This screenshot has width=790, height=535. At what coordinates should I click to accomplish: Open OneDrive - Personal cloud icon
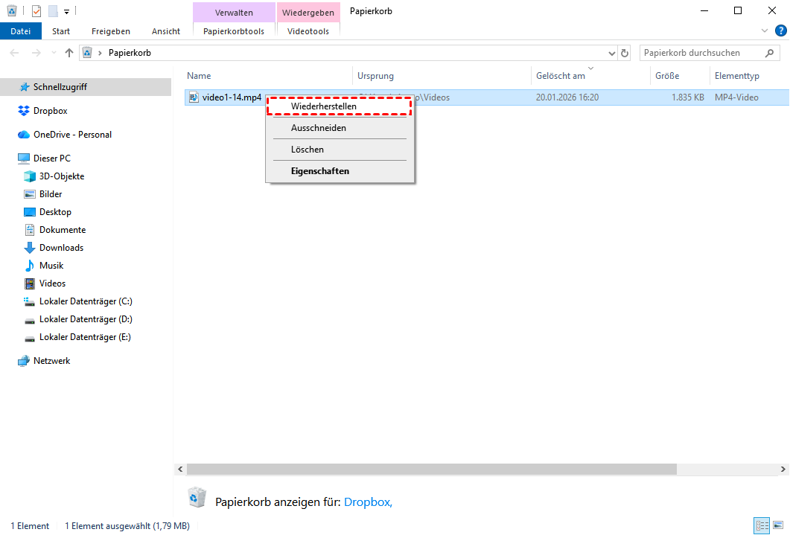click(x=23, y=135)
